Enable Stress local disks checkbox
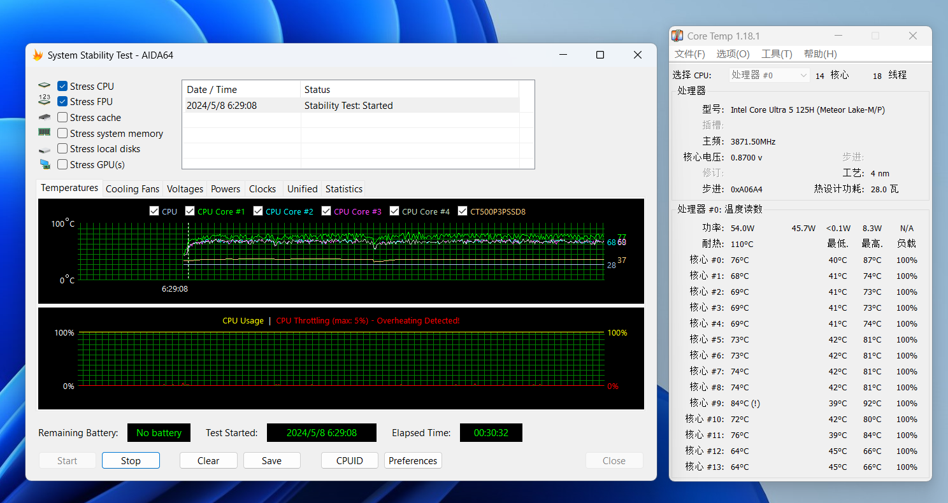Viewport: 948px width, 503px height. (x=62, y=148)
